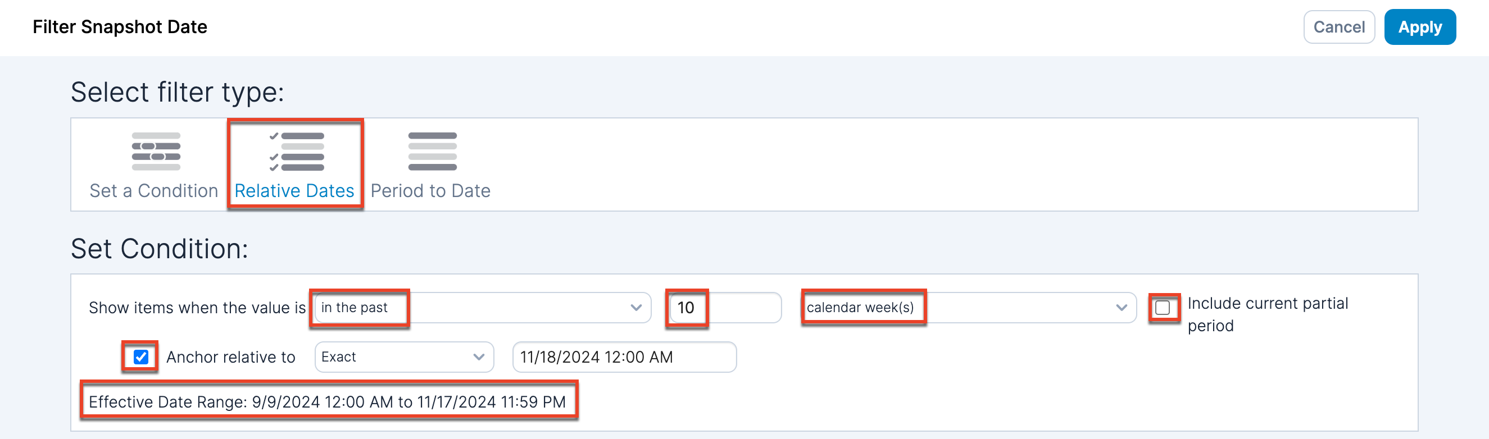Switch to the Relative Dates label
This screenshot has width=1489, height=439.
coord(294,191)
